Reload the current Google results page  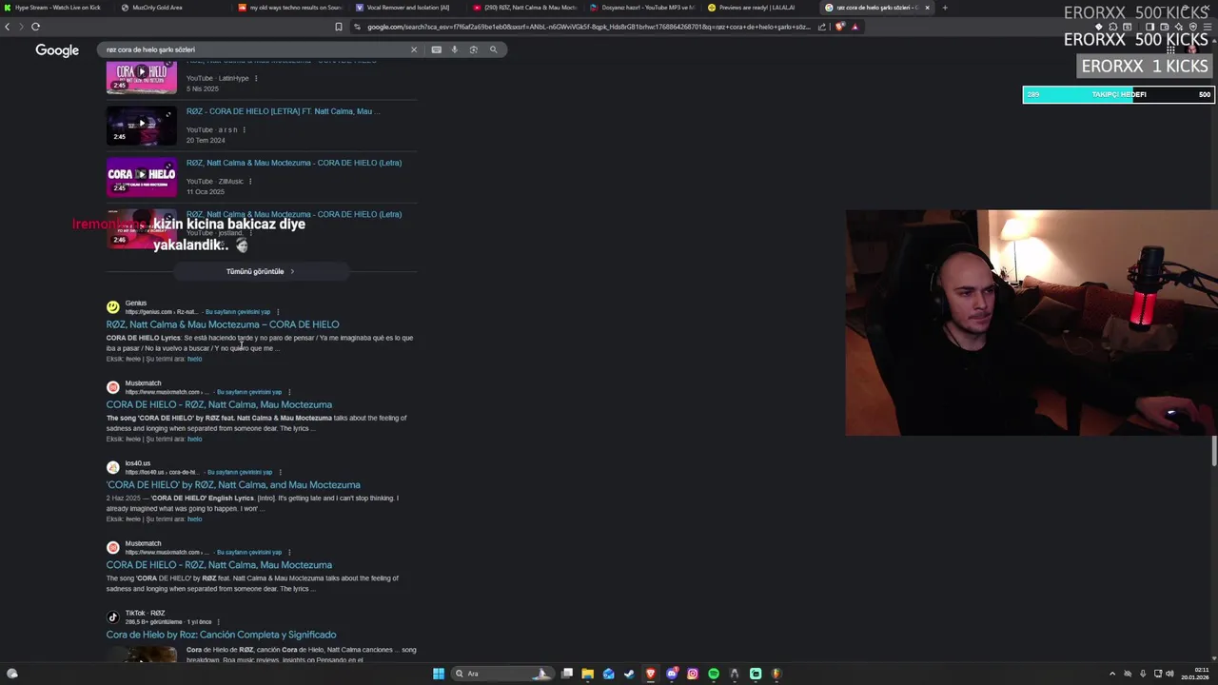click(x=35, y=27)
